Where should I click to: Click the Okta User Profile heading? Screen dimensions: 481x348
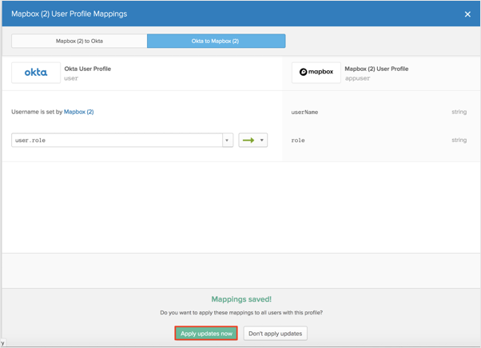click(87, 69)
